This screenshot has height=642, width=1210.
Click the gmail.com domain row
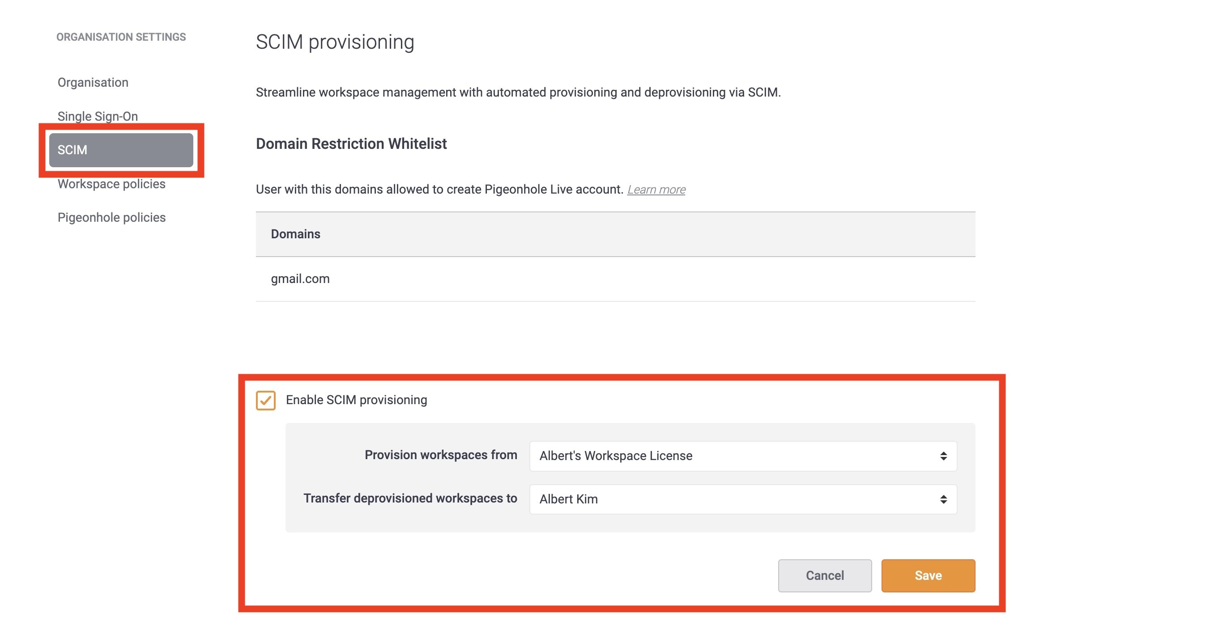[x=615, y=279]
